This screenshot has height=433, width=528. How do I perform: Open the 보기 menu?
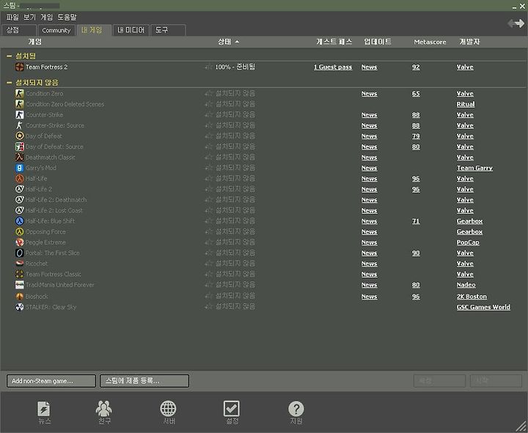[x=29, y=17]
